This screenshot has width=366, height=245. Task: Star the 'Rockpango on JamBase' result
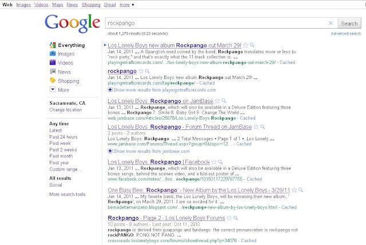pos(217,101)
